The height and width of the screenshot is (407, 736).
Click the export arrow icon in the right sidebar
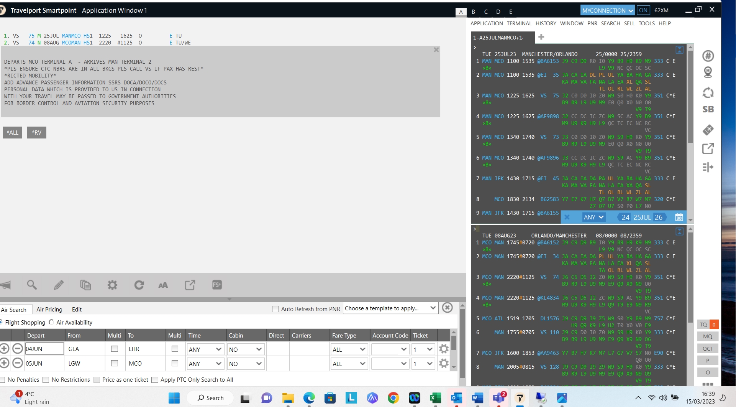[x=708, y=148]
